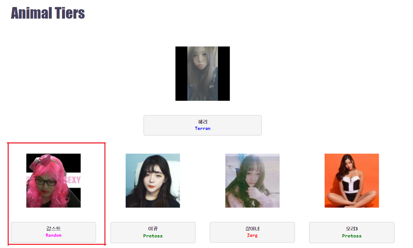The width and height of the screenshot is (413, 248).
Task: Click the blue Terran race text
Action: (202, 129)
